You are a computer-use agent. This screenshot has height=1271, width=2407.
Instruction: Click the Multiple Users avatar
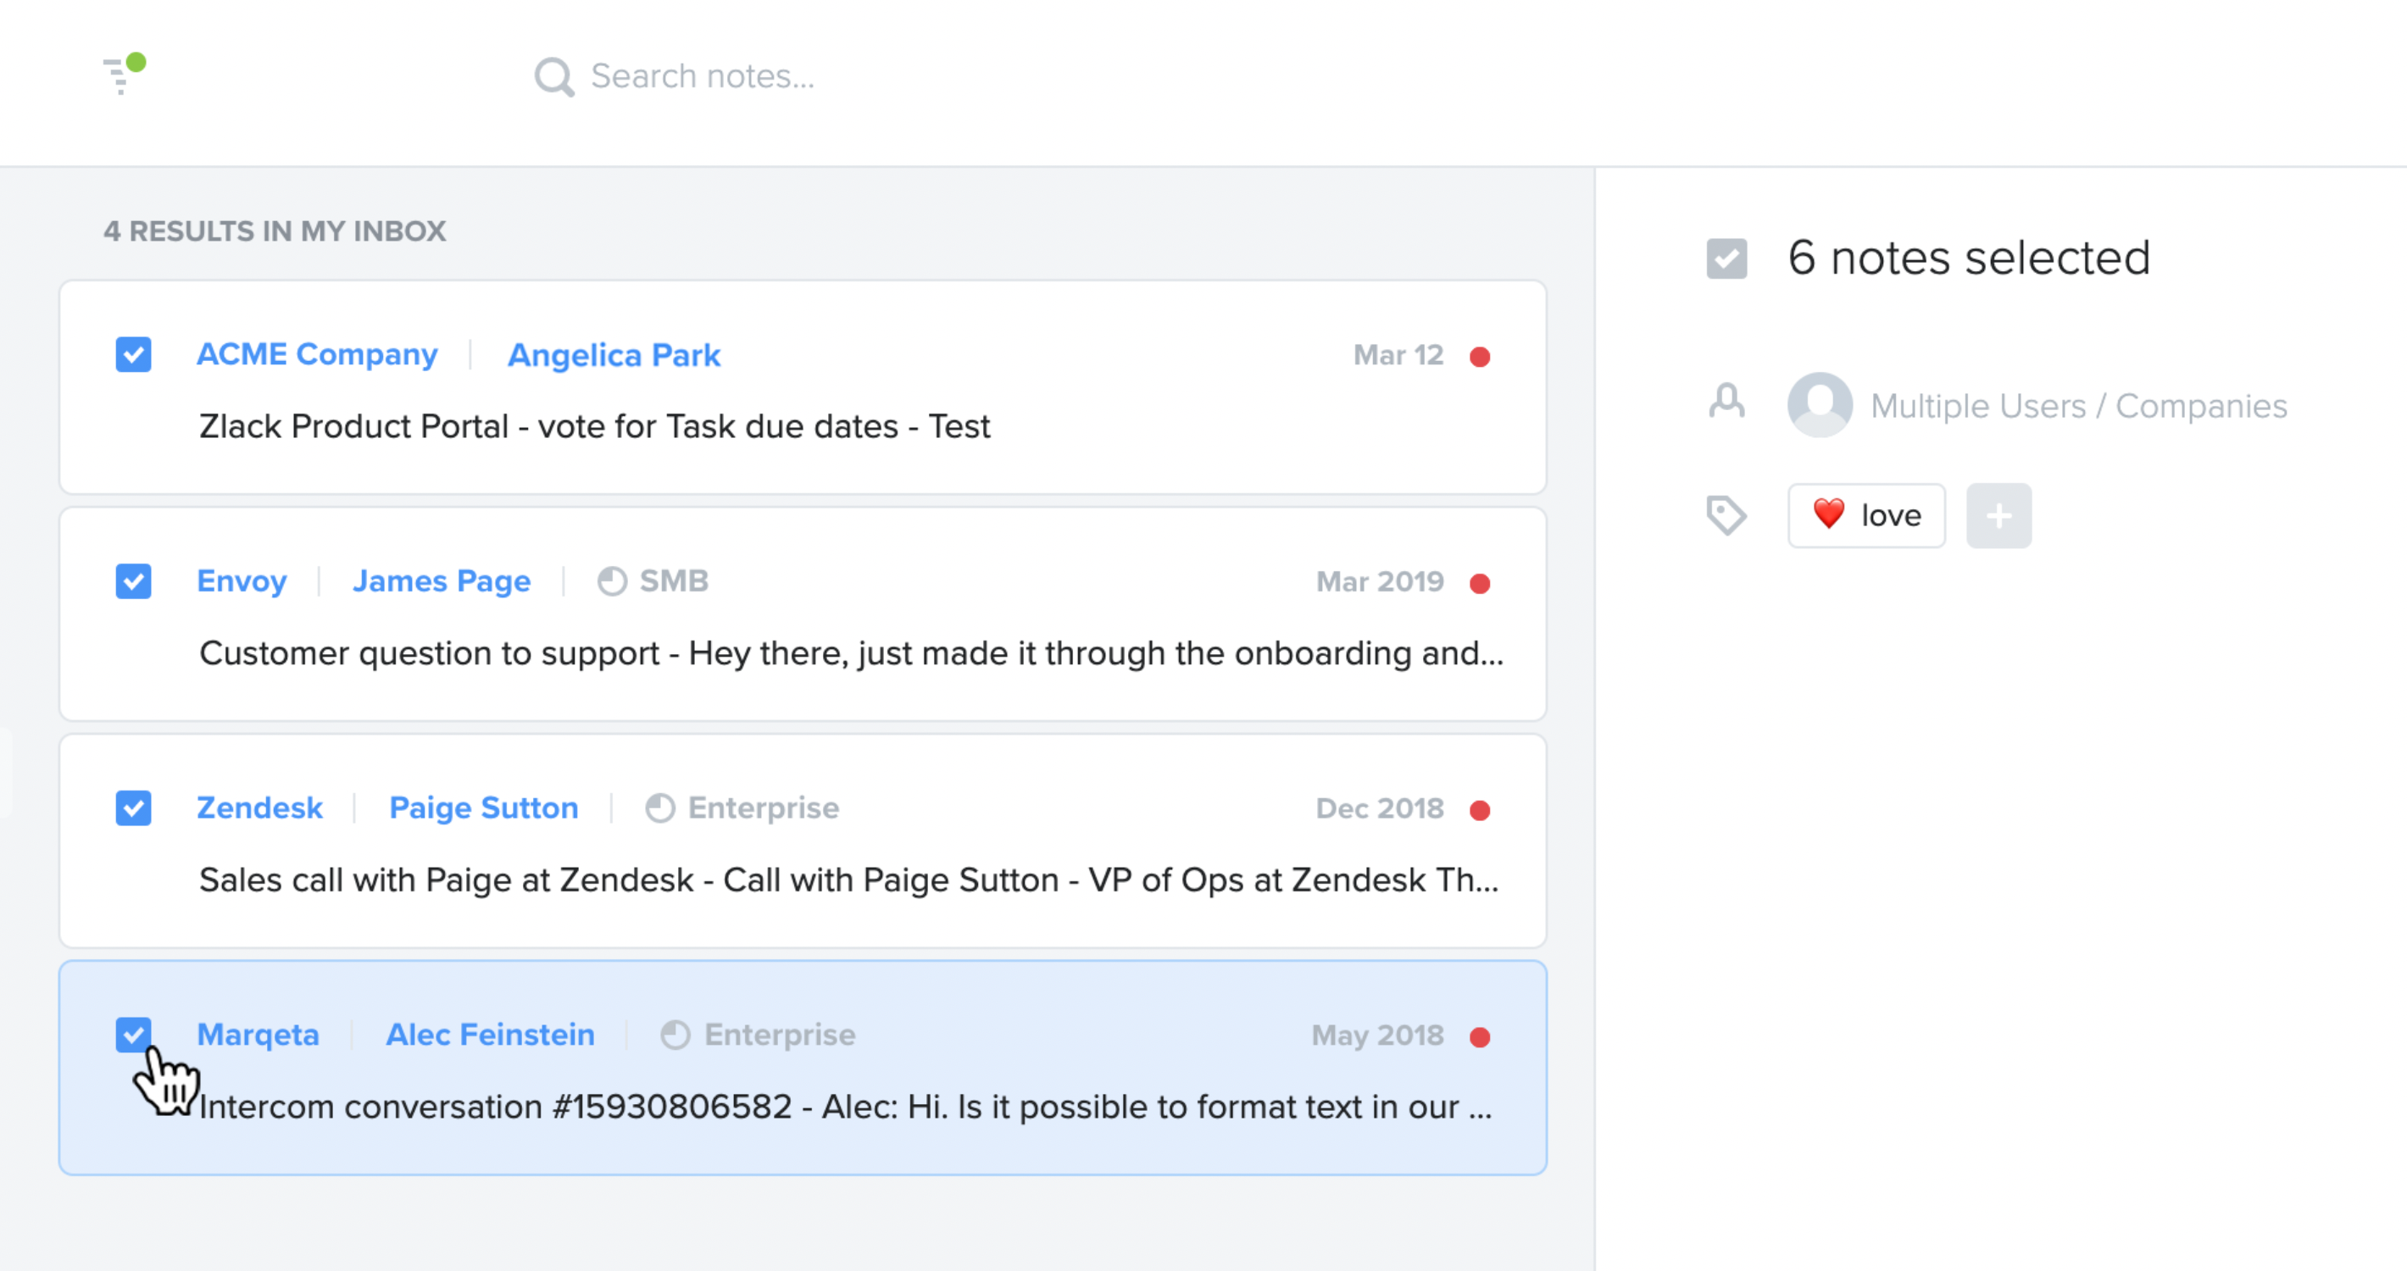pyautogui.click(x=1821, y=404)
